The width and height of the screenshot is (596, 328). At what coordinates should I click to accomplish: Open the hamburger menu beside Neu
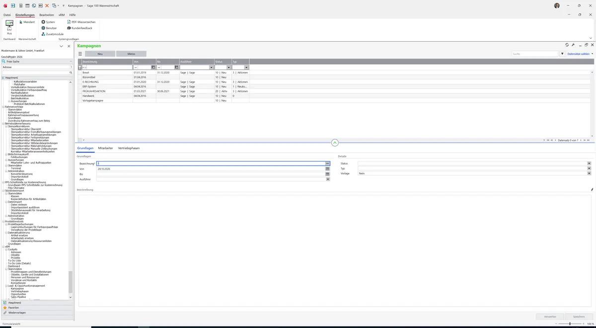tap(80, 54)
